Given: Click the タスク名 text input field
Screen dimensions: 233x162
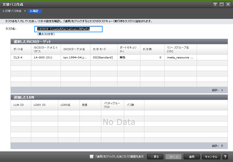Looking at the screenshot, I should point(69,29).
